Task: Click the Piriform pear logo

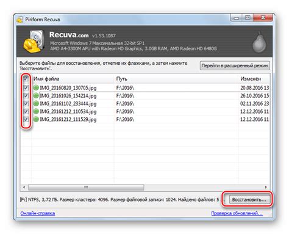Action: tap(259, 43)
